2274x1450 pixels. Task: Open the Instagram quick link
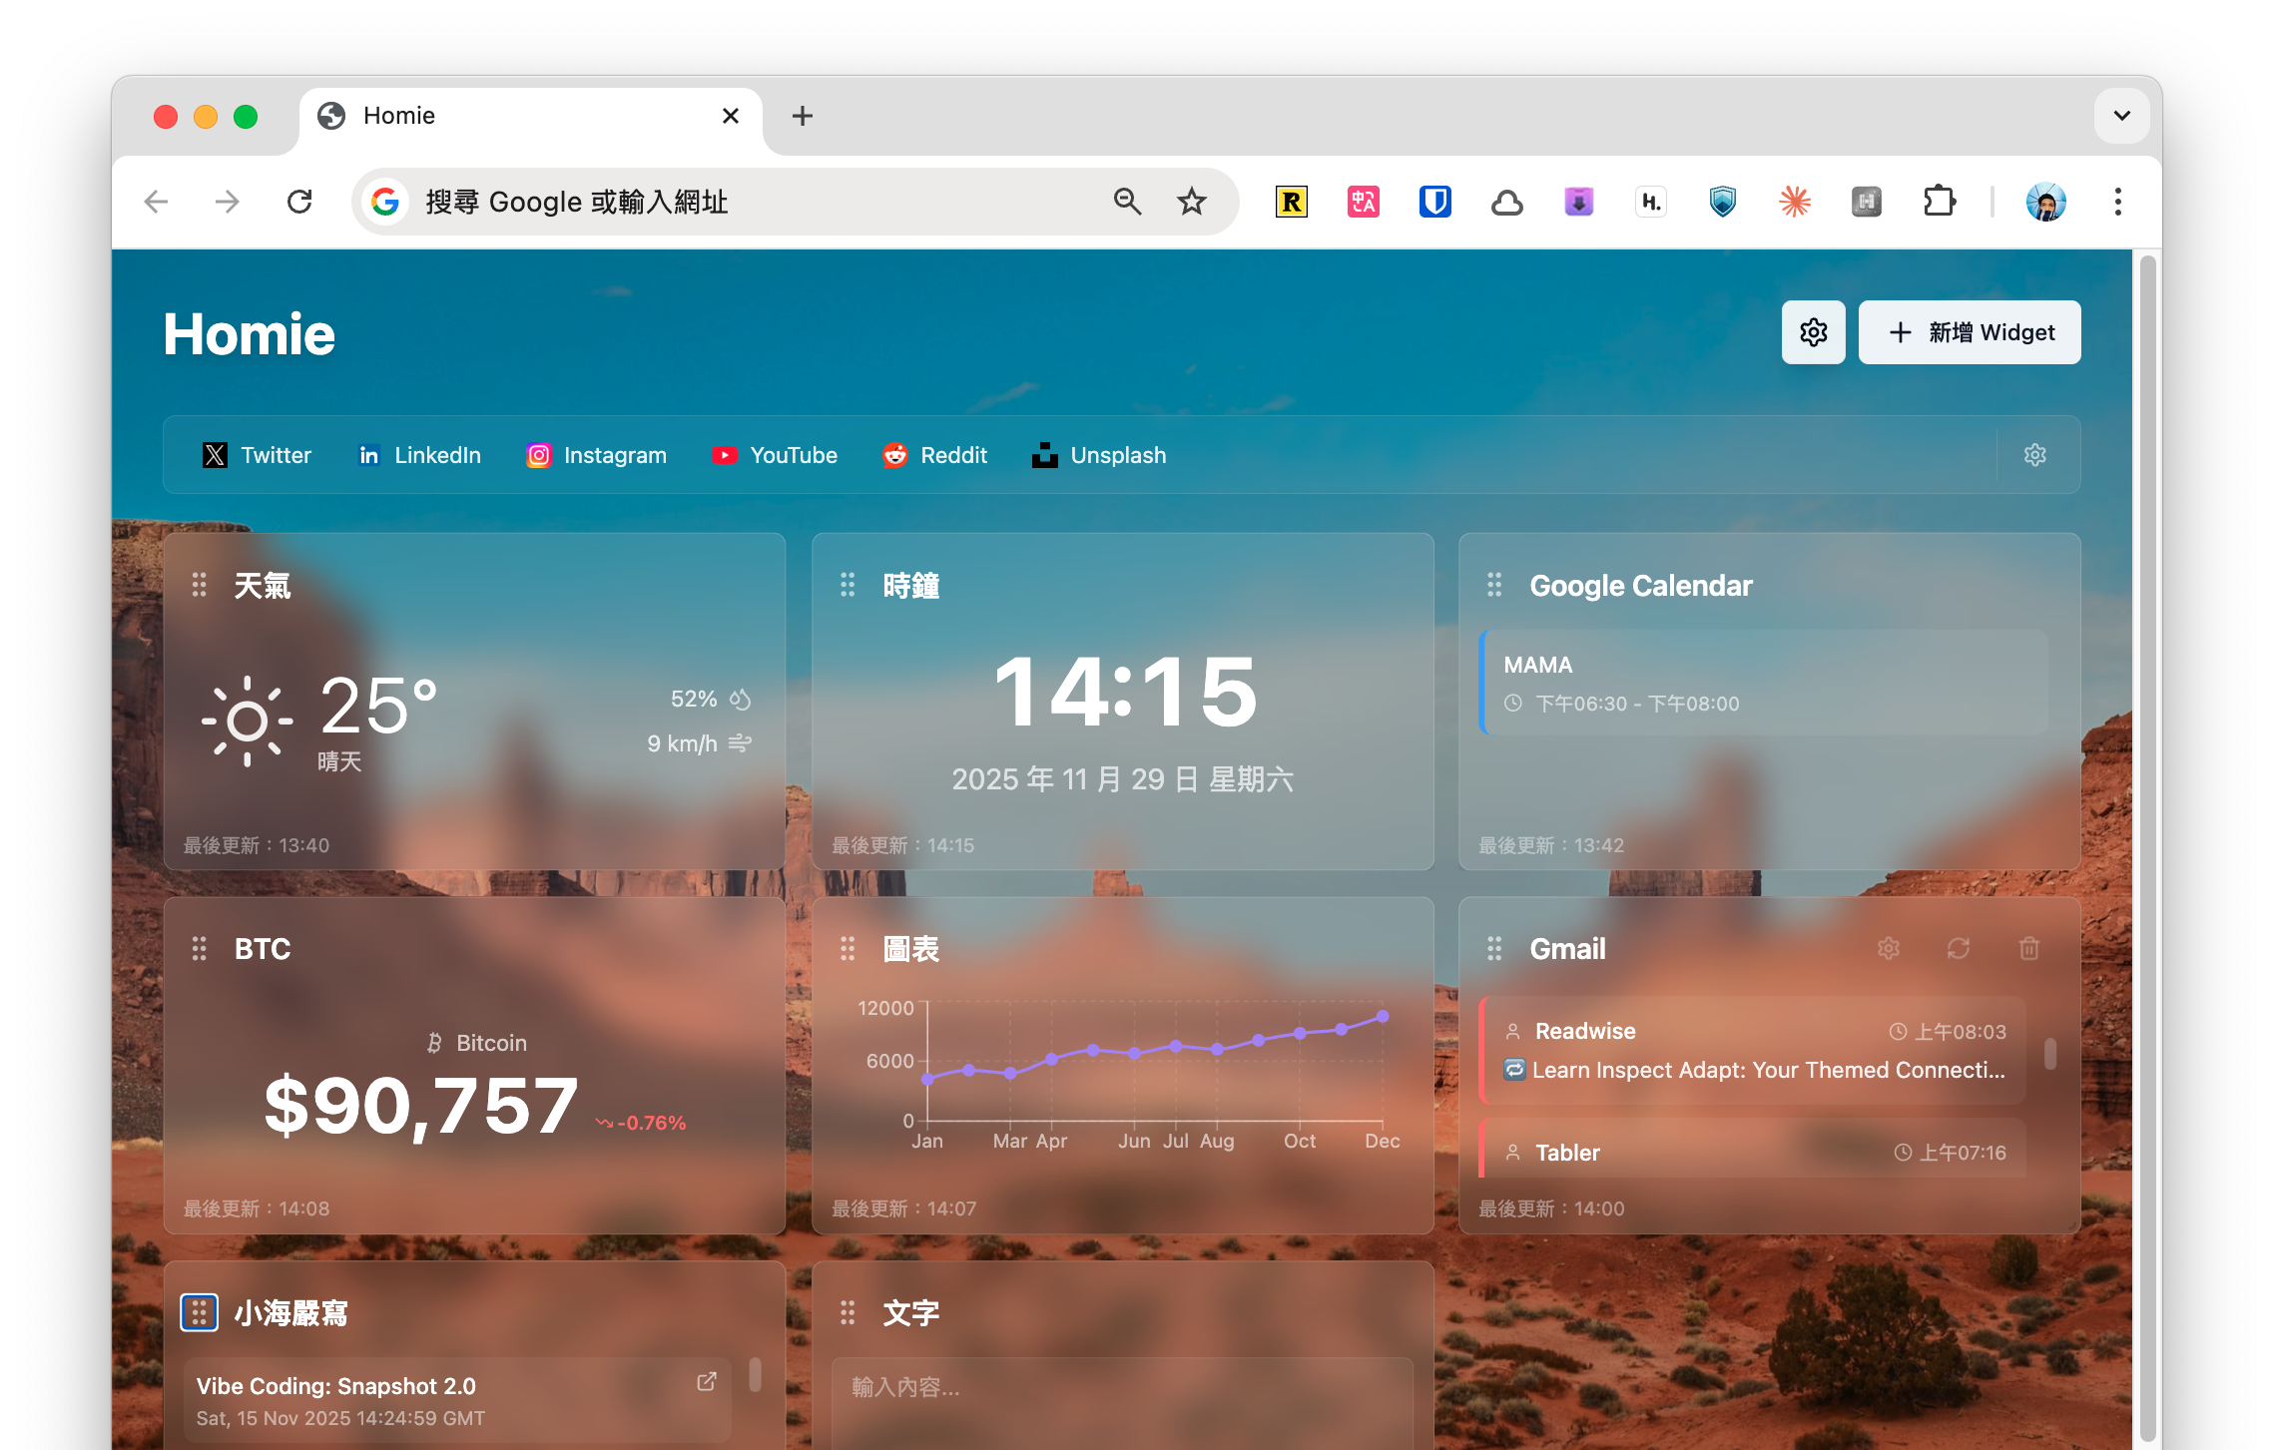tap(596, 455)
